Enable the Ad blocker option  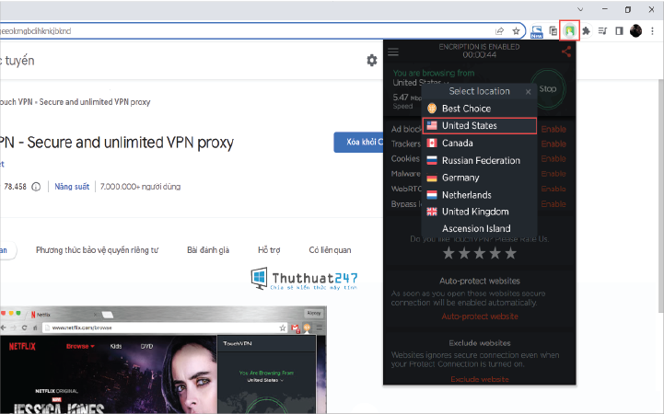pyautogui.click(x=553, y=129)
